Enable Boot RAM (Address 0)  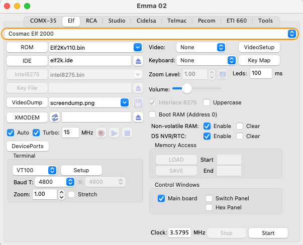[x=152, y=114]
